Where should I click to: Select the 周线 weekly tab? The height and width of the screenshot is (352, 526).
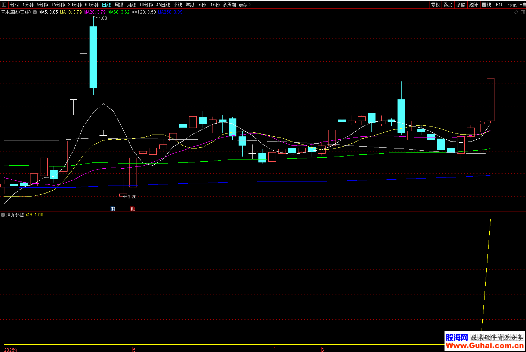119,5
